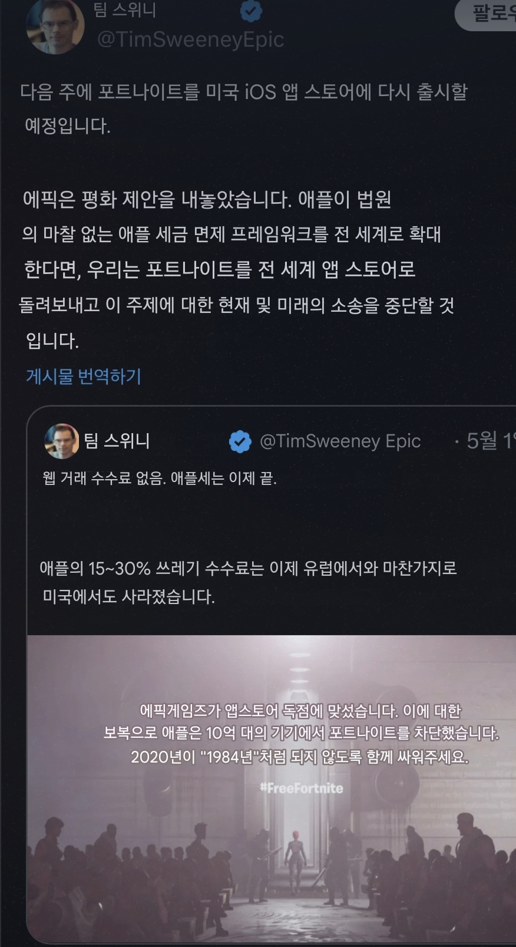Click 팀 스위니 display name in header

(125, 10)
